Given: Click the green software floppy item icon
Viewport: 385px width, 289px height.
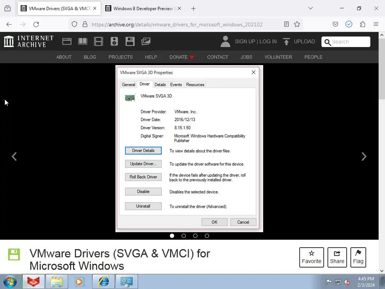Looking at the screenshot, I should coord(14,254).
